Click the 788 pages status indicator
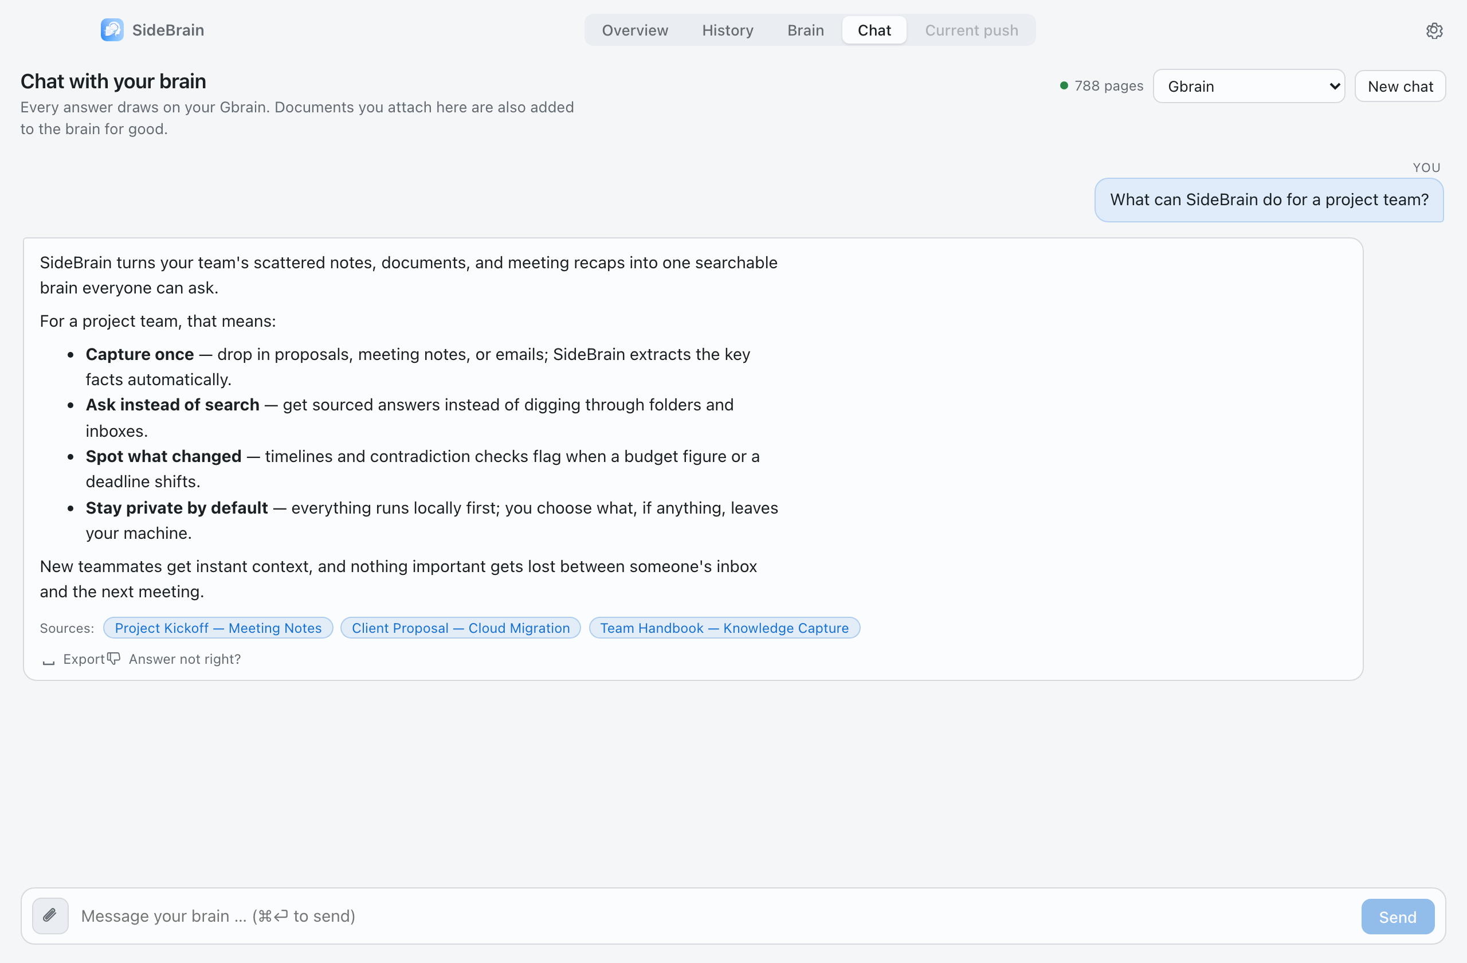This screenshot has width=1467, height=963. point(1101,86)
